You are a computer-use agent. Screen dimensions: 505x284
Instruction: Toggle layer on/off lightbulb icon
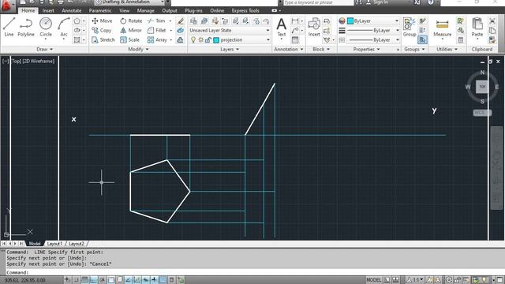tap(193, 40)
